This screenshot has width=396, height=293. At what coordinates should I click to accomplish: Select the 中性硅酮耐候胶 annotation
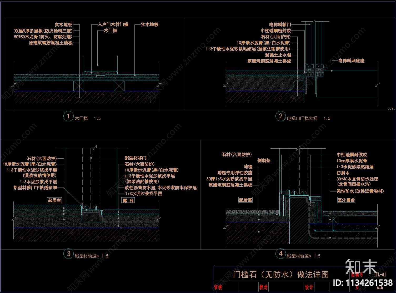pos(352,155)
